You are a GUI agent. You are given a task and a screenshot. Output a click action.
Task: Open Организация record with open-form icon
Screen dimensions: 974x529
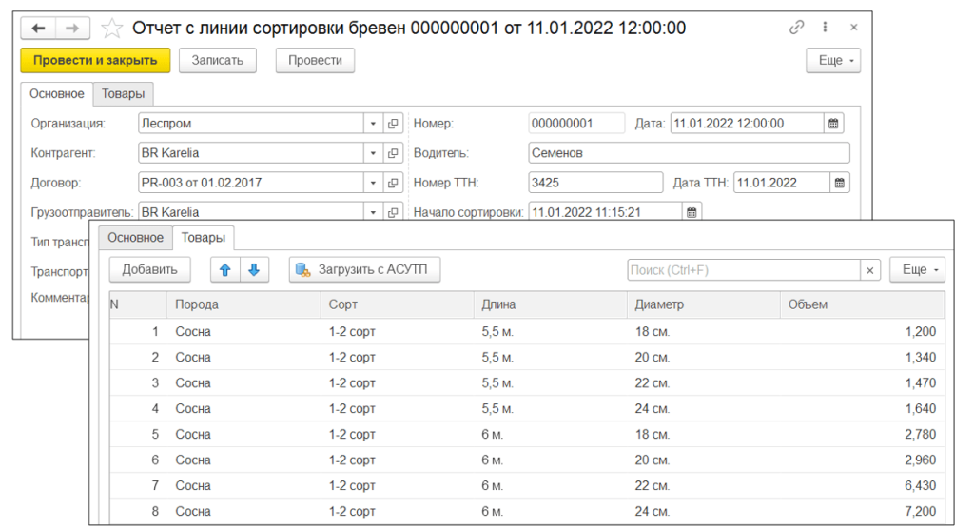point(393,123)
